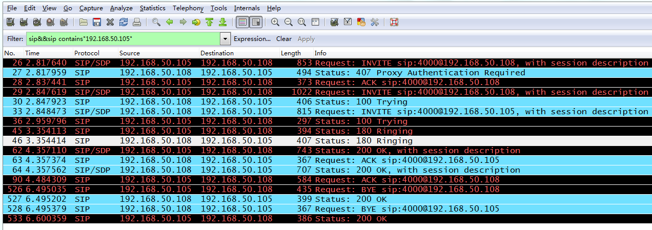This screenshot has width=652, height=230.
Task: Zoom in on the packet list
Action: point(276,22)
